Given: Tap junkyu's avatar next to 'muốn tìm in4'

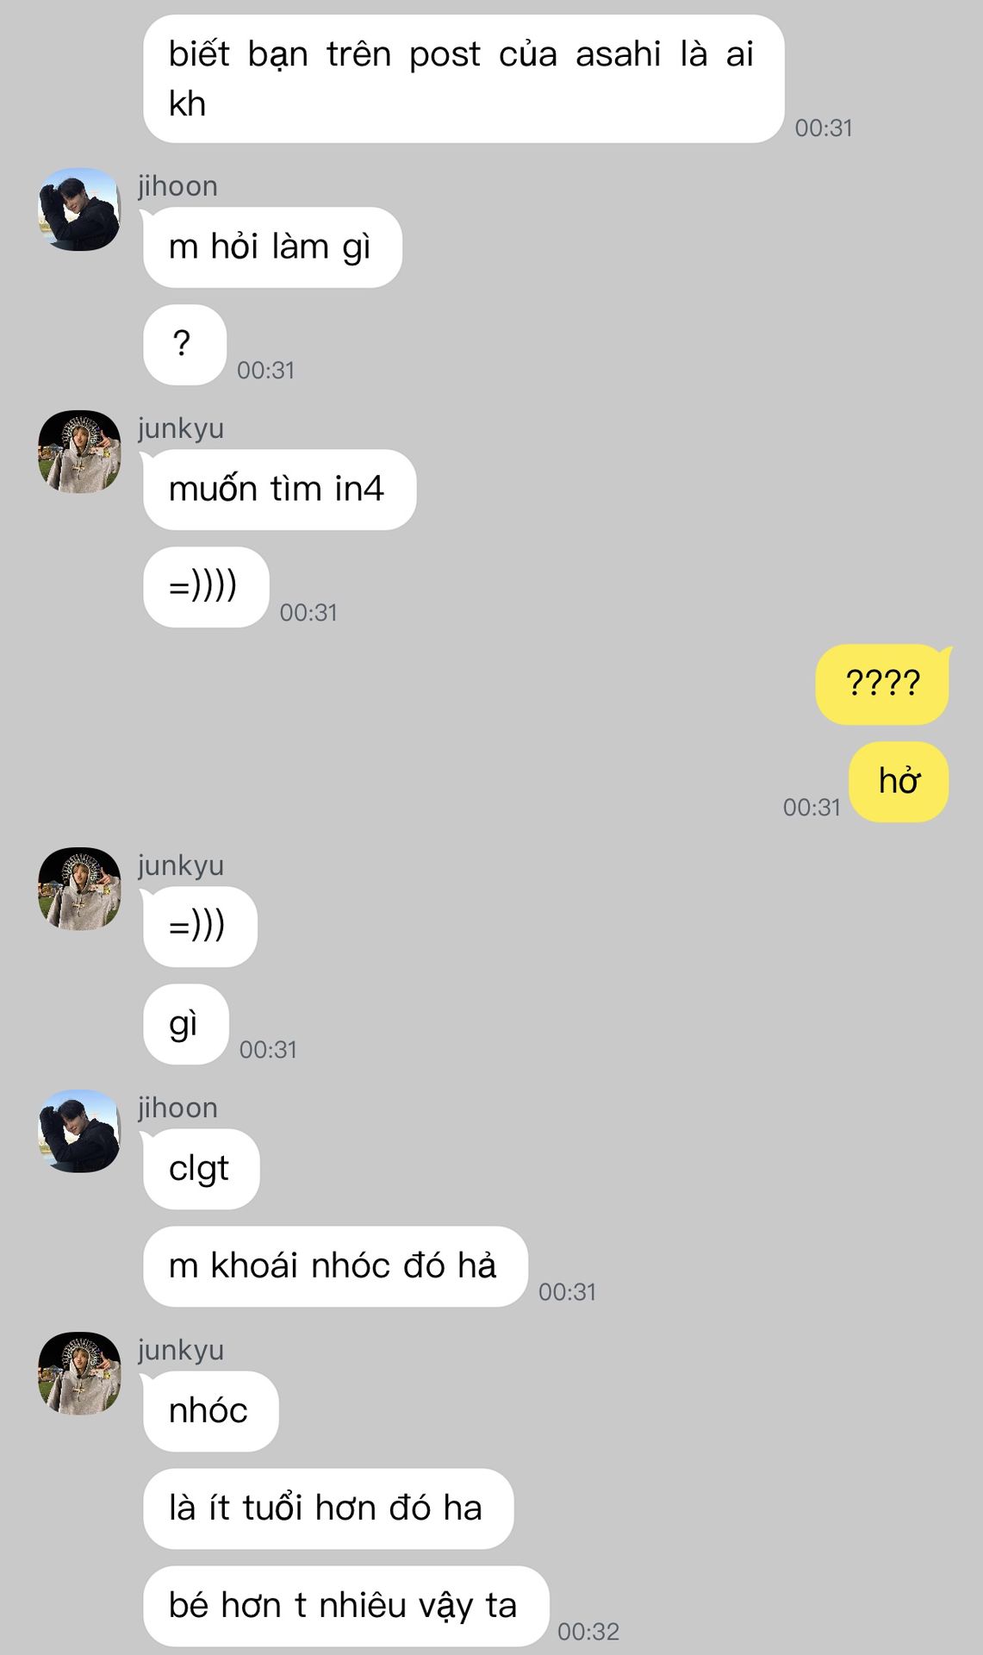Looking at the screenshot, I should coord(79,452).
